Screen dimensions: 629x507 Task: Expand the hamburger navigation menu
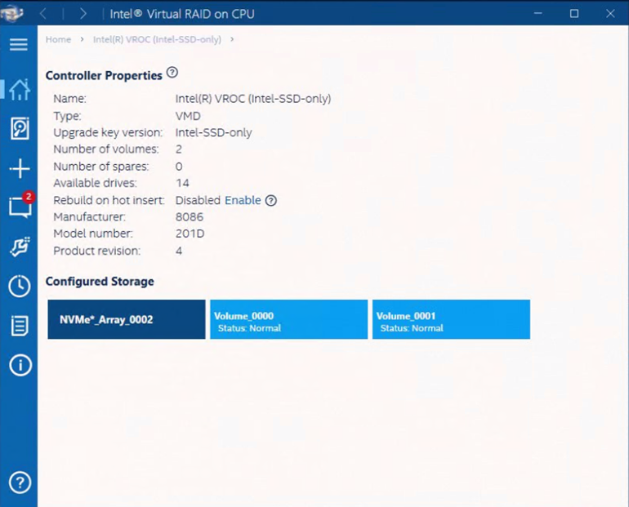[19, 44]
